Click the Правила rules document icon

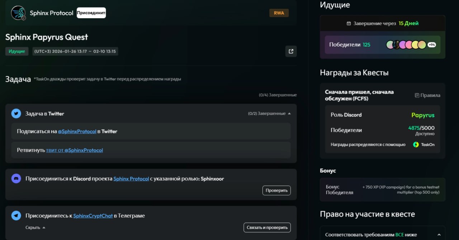pos(417,95)
